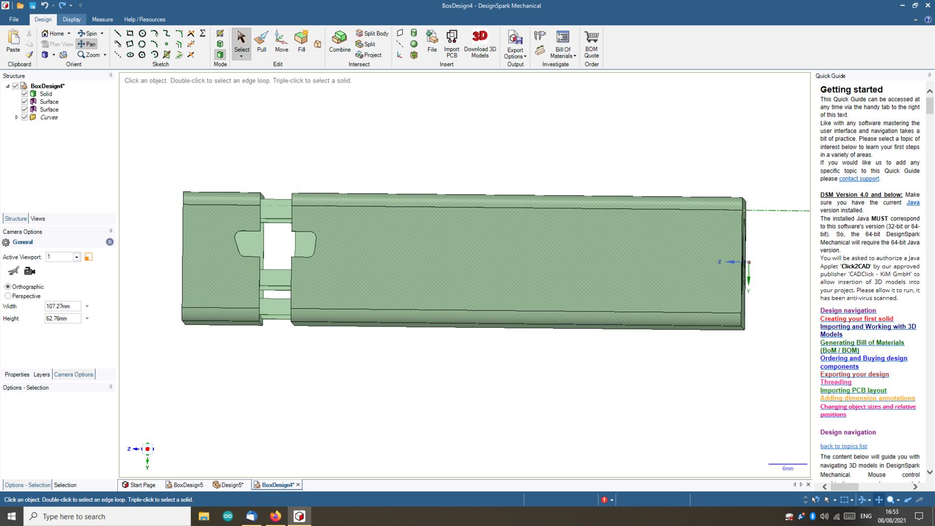This screenshot has width=935, height=526.
Task: Expand the Curves tree node
Action: coord(17,117)
